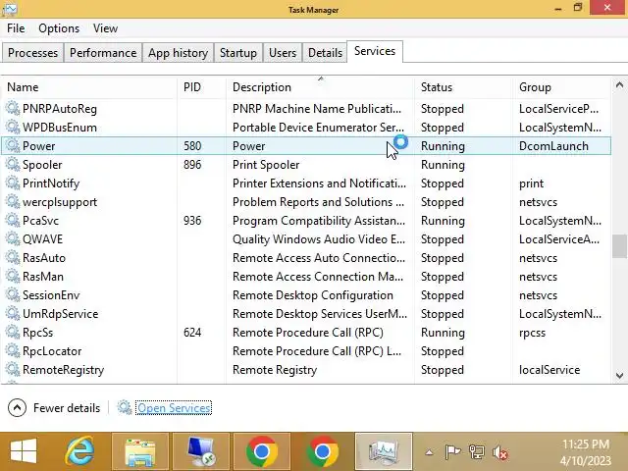Screen dimensions: 628x471
Task: Click the muted speaker tray icon
Action: [500, 452]
